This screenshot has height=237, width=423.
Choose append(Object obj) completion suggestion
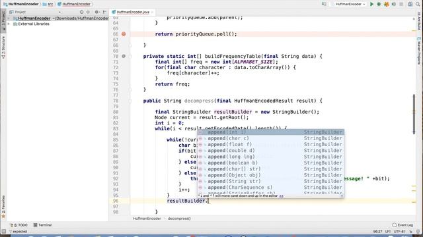(x=270, y=175)
